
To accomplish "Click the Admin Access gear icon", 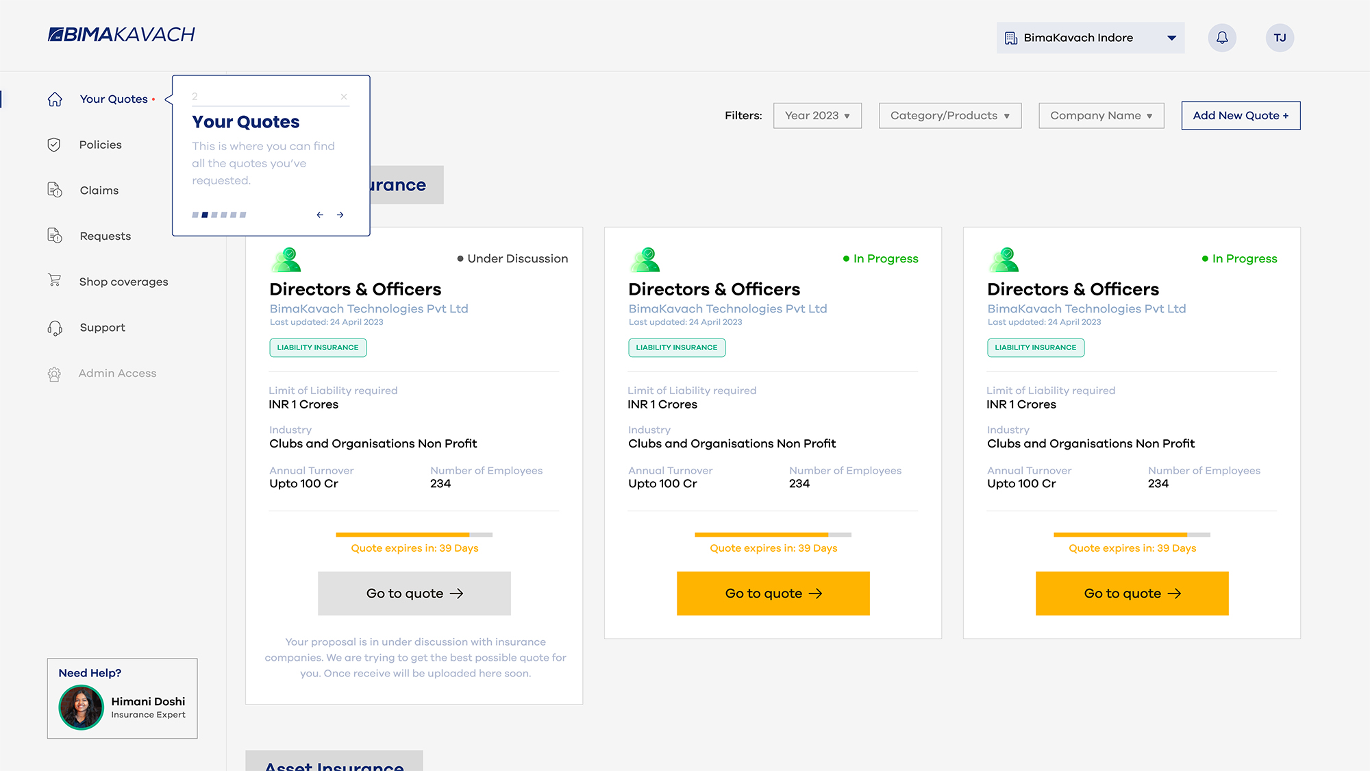I will [x=55, y=374].
